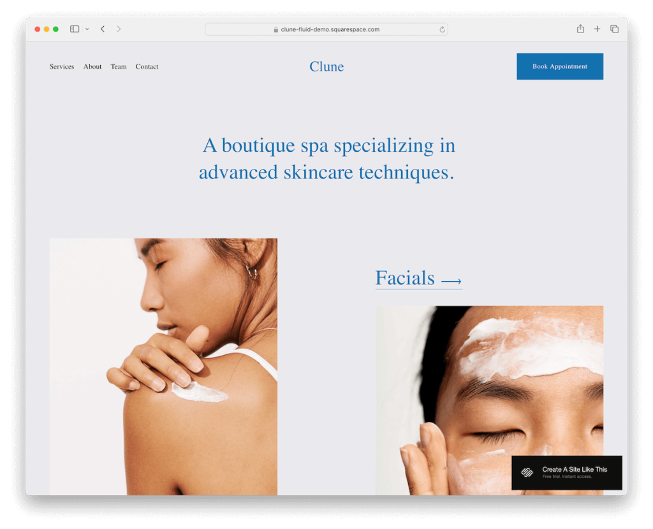Image resolution: width=653 pixels, height=529 pixels.
Task: Open the Contact page link
Action: point(147,66)
